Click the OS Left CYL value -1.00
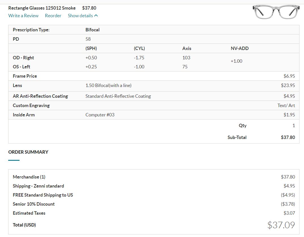 coord(139,67)
